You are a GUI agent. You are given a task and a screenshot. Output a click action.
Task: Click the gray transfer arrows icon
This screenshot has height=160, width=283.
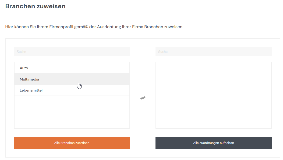pyautogui.click(x=143, y=98)
